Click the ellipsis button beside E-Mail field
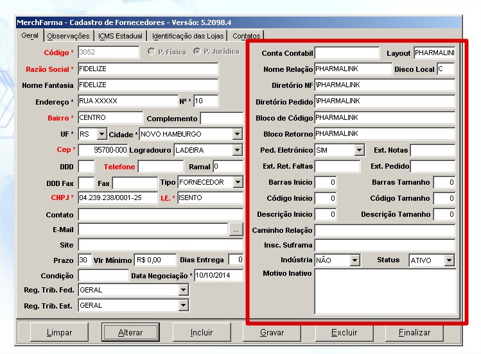The image size is (481, 354). (236, 230)
